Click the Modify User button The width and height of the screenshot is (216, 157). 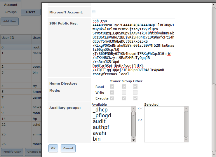(12, 152)
